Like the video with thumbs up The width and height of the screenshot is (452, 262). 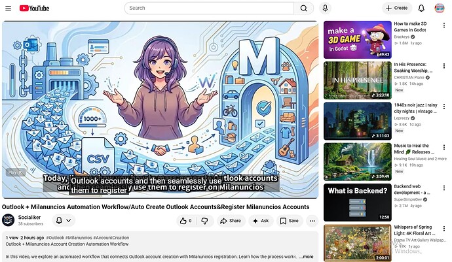pos(186,221)
